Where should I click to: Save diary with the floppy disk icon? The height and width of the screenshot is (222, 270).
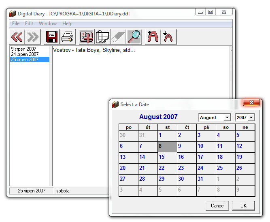click(52, 37)
